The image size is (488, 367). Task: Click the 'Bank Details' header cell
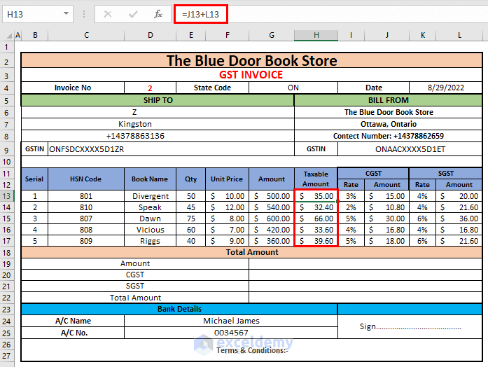(x=179, y=309)
